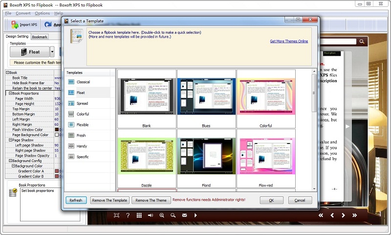The height and width of the screenshot is (235, 391).
Task: Click the Gradient Color A swatch
Action: (57, 171)
